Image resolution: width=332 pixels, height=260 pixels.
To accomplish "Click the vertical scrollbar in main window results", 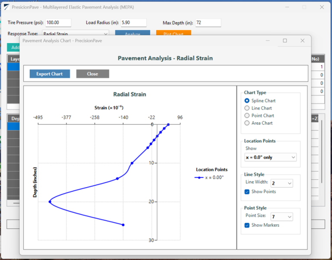I will (x=322, y=151).
